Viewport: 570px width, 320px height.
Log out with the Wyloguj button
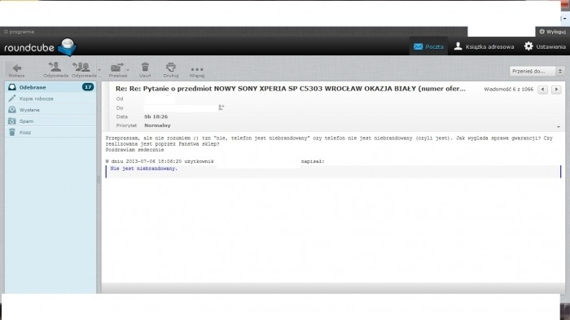point(553,32)
